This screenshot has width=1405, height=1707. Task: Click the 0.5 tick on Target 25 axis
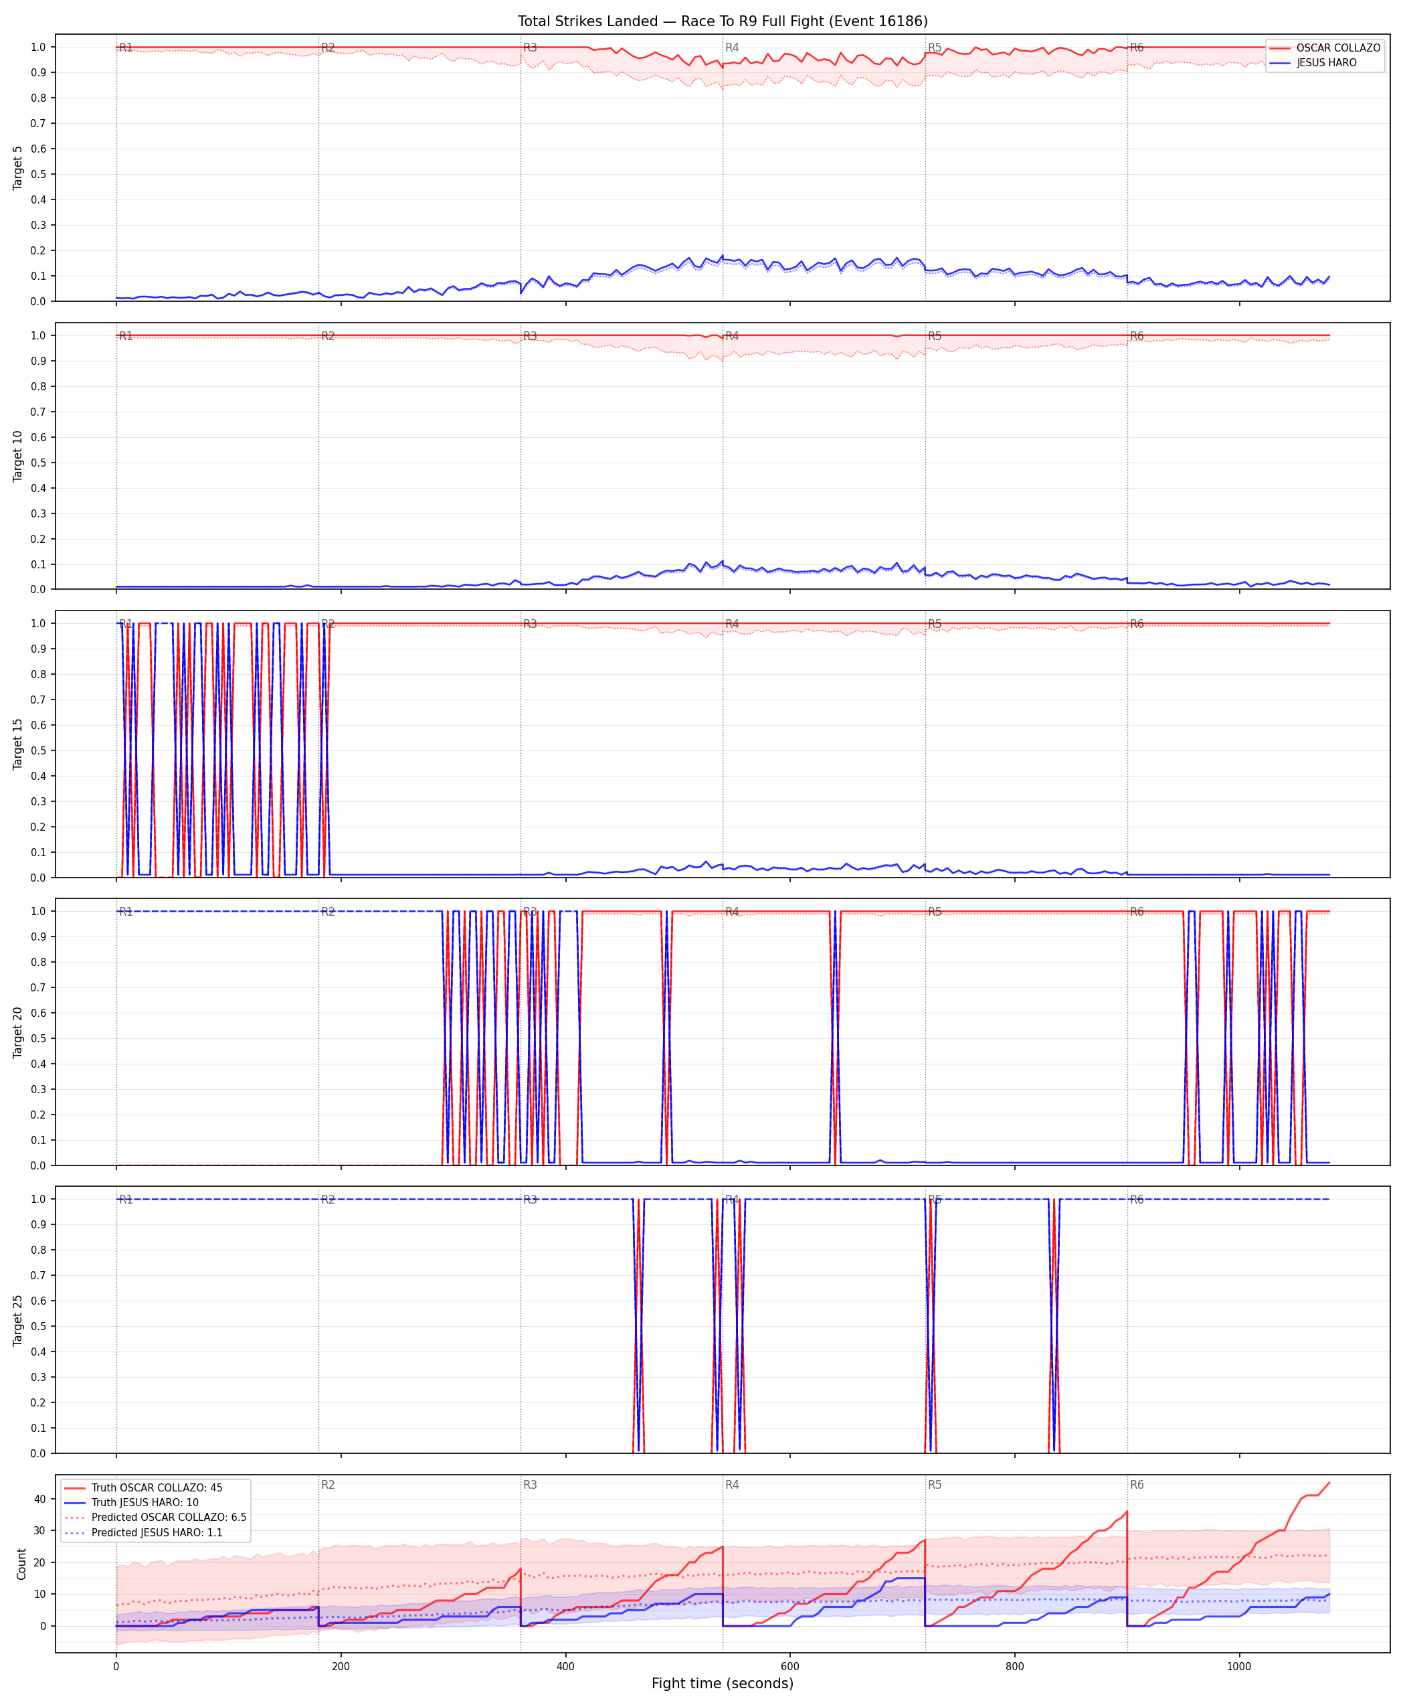(38, 1326)
